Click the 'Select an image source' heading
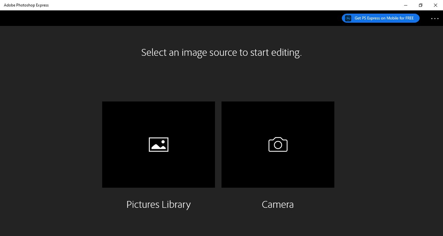Screen dimensions: 443x236 click(221, 53)
